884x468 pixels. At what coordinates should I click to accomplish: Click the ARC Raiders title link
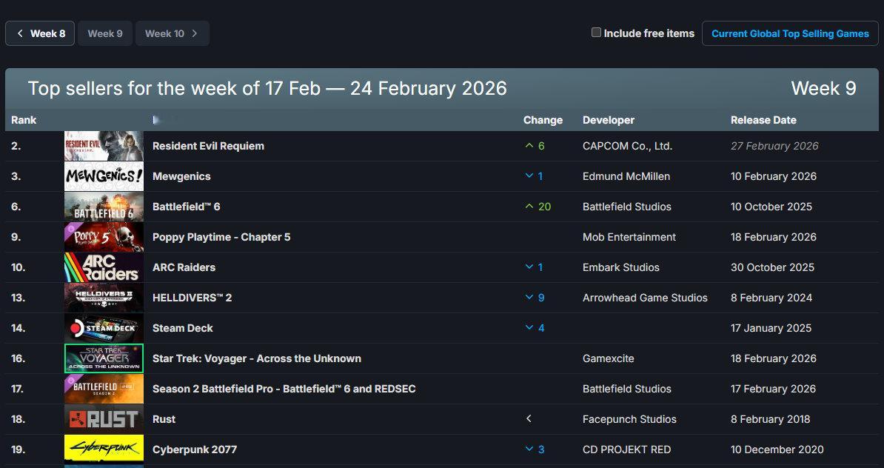184,267
